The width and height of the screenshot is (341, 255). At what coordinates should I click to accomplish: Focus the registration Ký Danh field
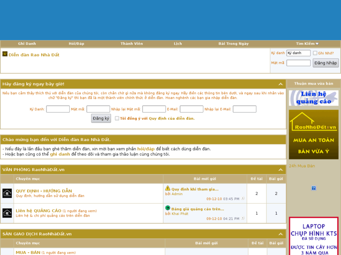point(58,109)
